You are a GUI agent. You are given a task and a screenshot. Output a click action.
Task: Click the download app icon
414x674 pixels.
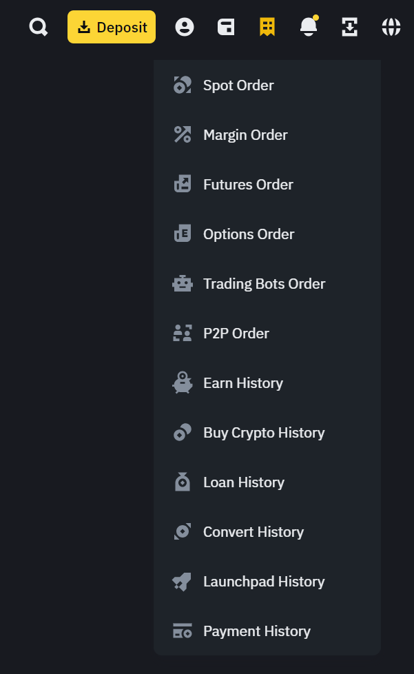click(x=349, y=27)
